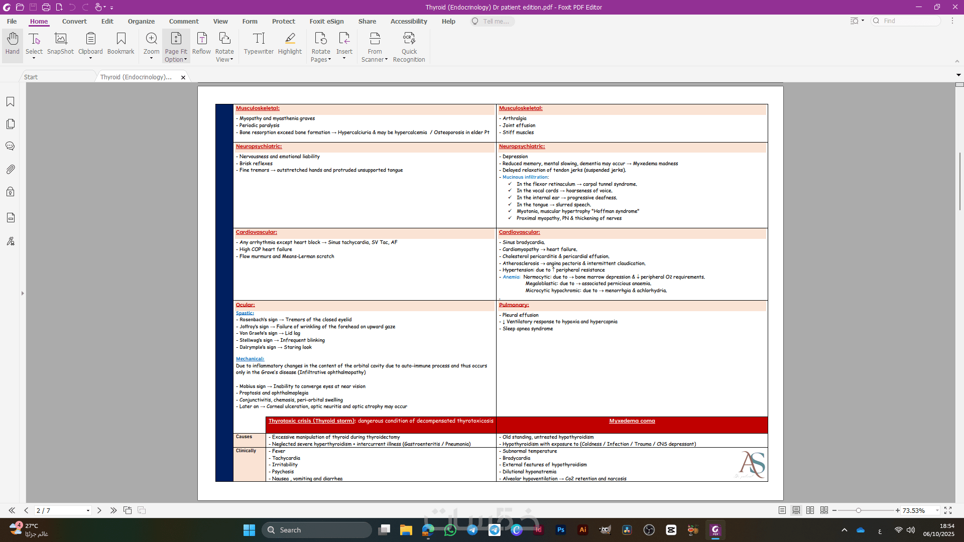
Task: Open the Bookmarks side panel
Action: click(10, 102)
